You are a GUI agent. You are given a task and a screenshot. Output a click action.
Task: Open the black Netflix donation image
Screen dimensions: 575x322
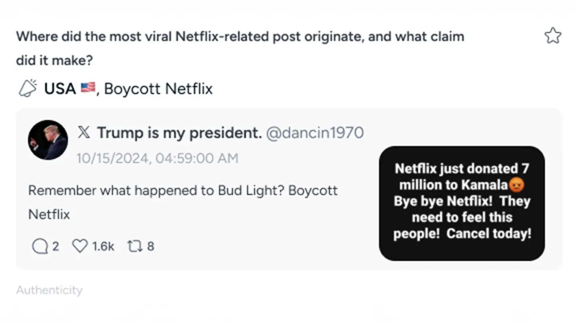pyautogui.click(x=462, y=203)
